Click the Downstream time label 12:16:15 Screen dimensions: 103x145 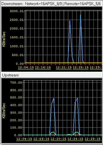click(x=43, y=67)
